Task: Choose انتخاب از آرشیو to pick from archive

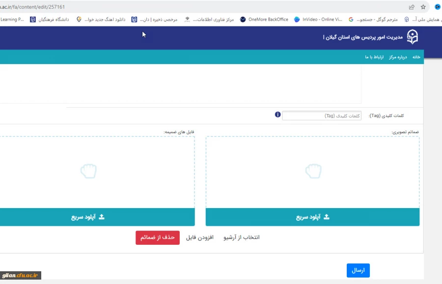Action: click(x=241, y=237)
